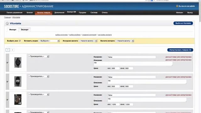The width and height of the screenshot is (201, 113).
Task: Switch to the 'Экспорт' tab
Action: coord(24,30)
